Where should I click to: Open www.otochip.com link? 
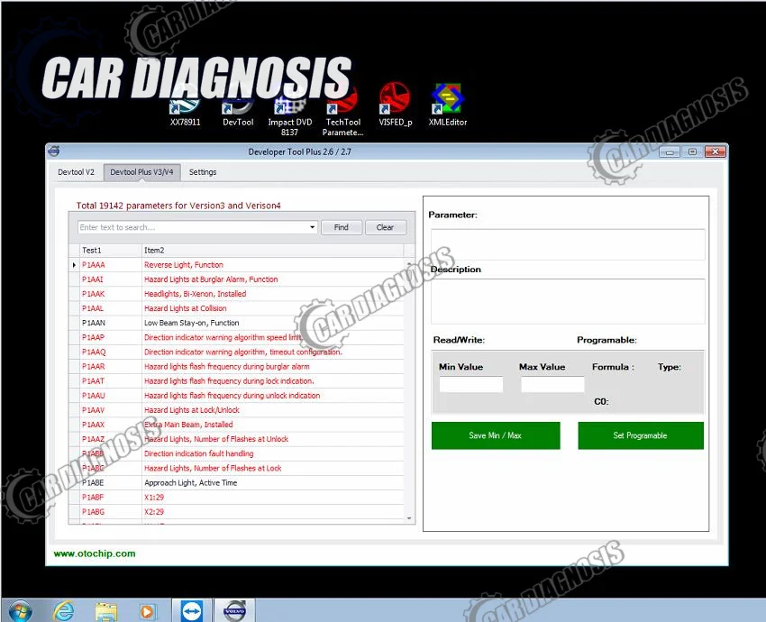tap(95, 553)
